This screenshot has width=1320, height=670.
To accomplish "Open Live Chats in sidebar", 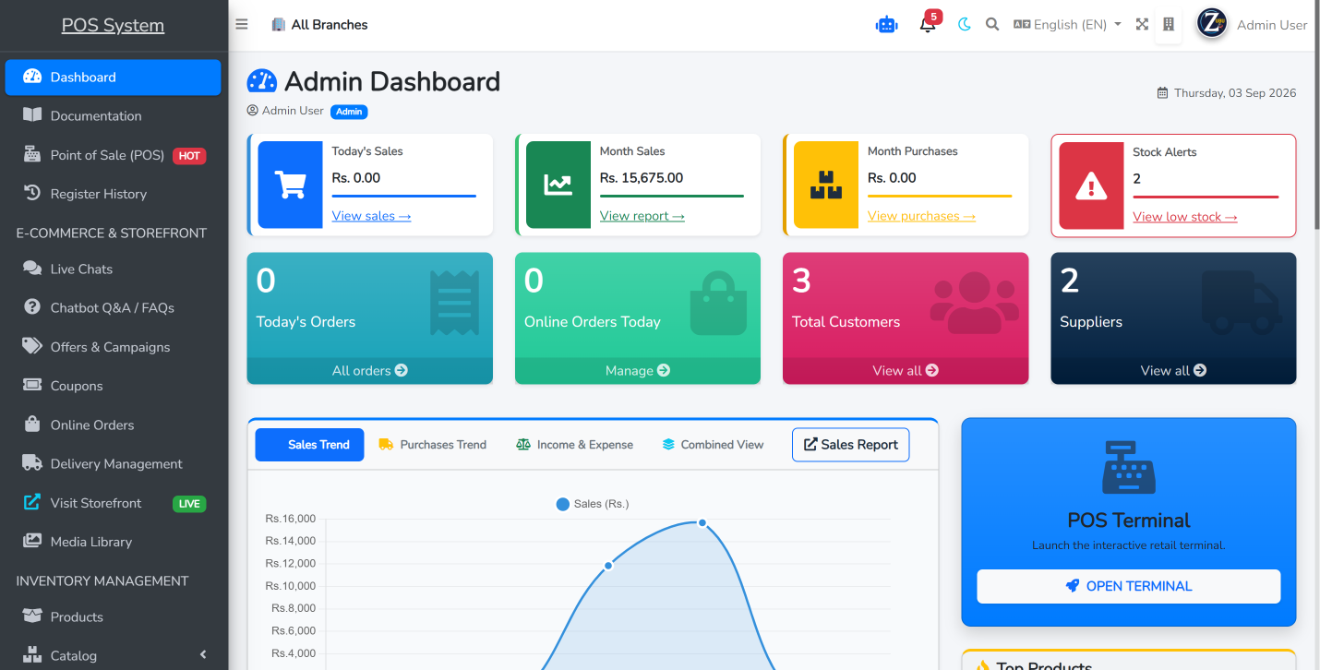I will 114,269.
